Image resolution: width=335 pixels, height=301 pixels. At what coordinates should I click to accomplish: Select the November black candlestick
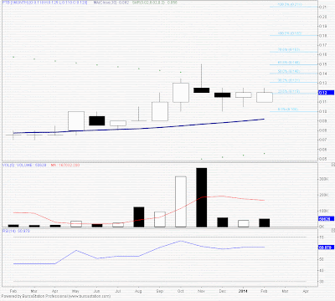pos(202,90)
